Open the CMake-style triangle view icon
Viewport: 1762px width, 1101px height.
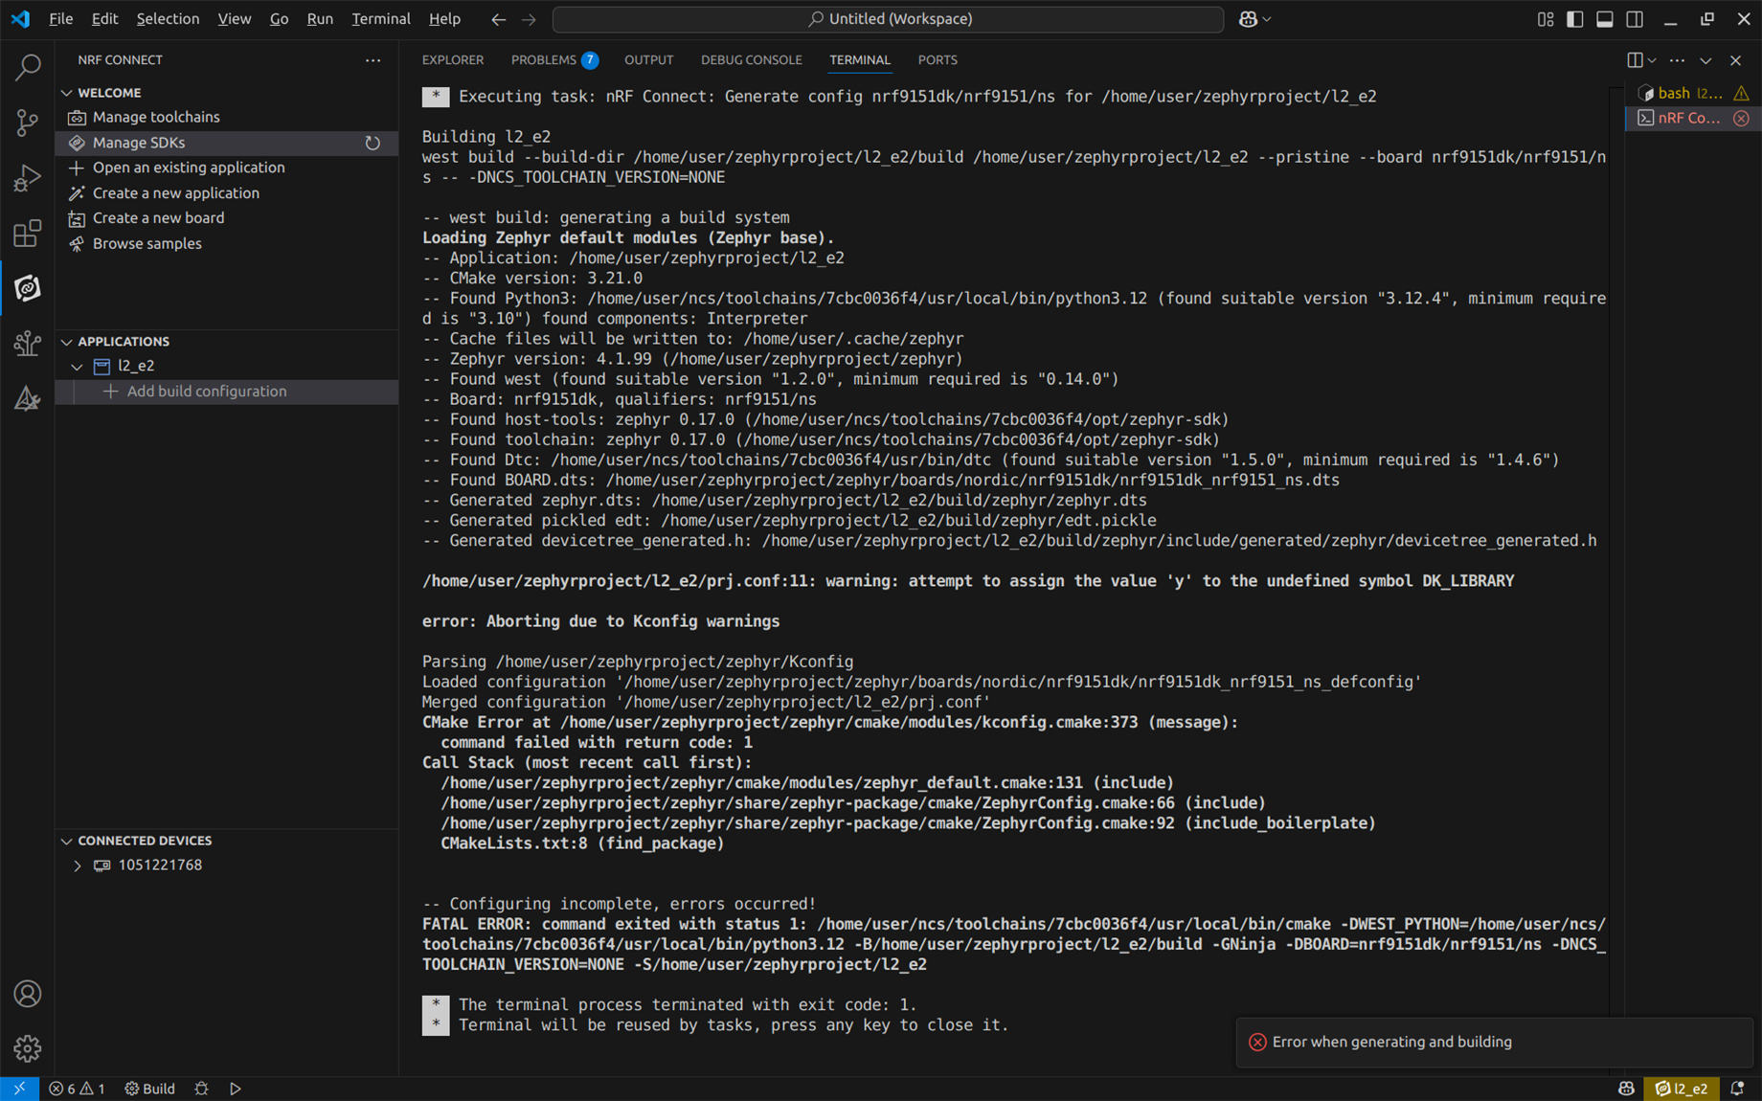pos(28,398)
